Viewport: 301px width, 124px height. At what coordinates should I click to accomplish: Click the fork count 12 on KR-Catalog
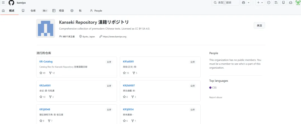52,73
